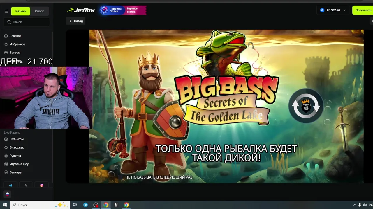Screen dimensions: 373x209
Task: Open the Russian flag language selector
Action: (x=7, y=194)
